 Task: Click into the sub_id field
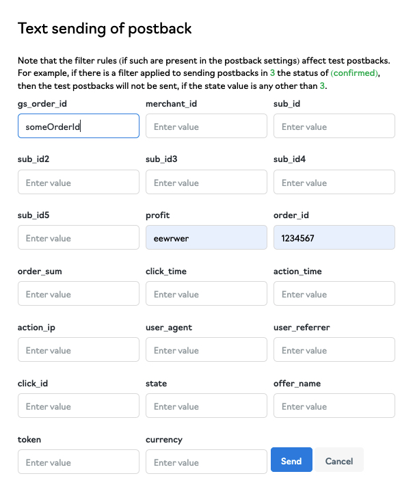pyautogui.click(x=334, y=126)
